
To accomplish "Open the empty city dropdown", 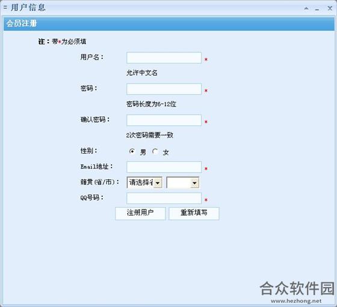I will coord(183,182).
